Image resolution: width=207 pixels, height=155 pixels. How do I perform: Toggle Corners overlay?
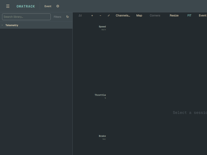tap(155, 16)
